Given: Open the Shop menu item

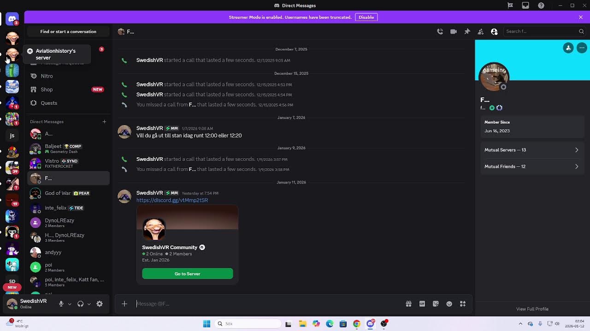Looking at the screenshot, I should coord(69,90).
